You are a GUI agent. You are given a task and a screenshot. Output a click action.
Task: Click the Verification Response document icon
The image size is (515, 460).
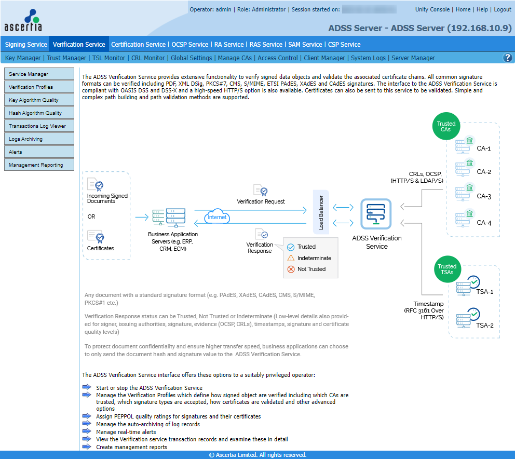(262, 234)
